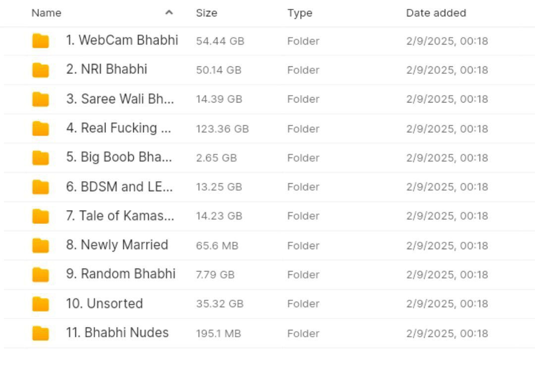Open folder 5 via its yellow folder icon

[40, 158]
